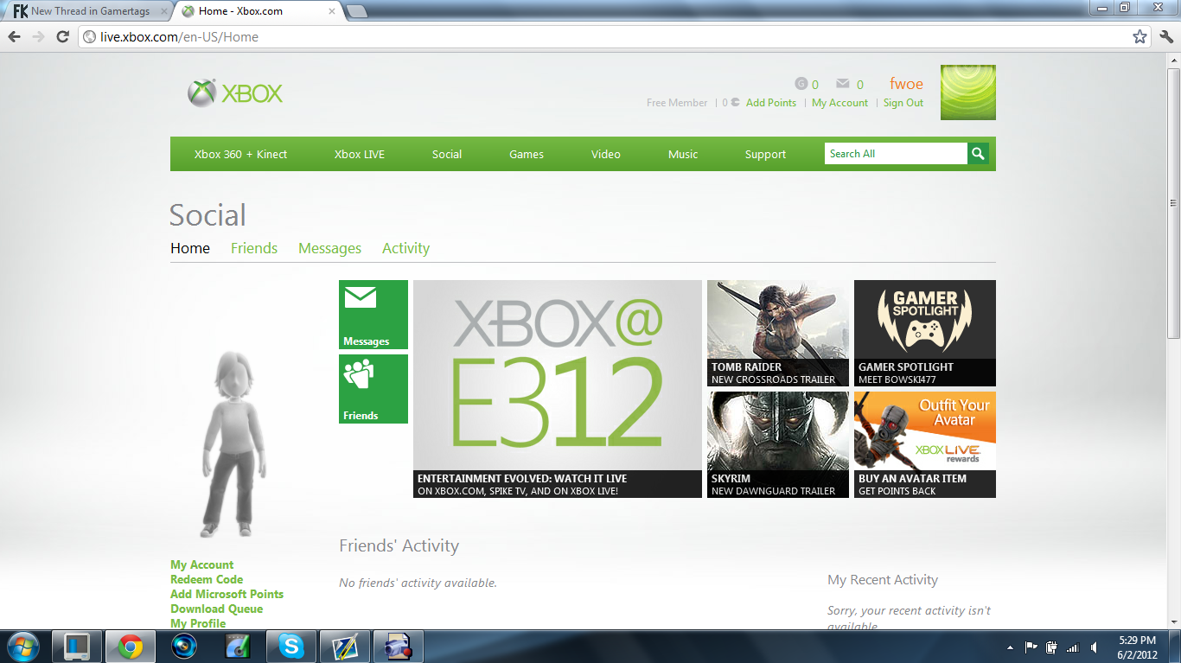Open the Messages envelope tile
The width and height of the screenshot is (1181, 663).
tap(373, 315)
